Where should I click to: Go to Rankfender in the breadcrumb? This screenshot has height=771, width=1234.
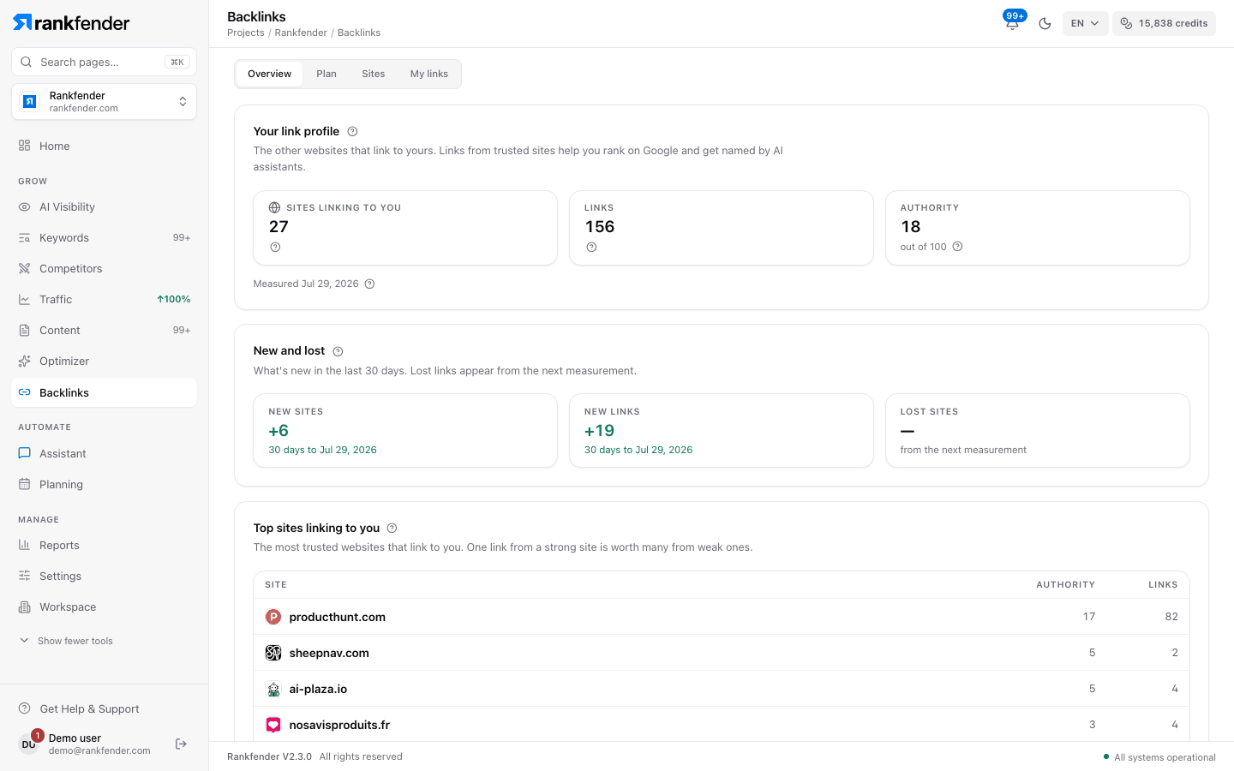point(301,33)
